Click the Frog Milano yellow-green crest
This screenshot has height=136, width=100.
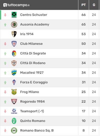click(x=14, y=92)
